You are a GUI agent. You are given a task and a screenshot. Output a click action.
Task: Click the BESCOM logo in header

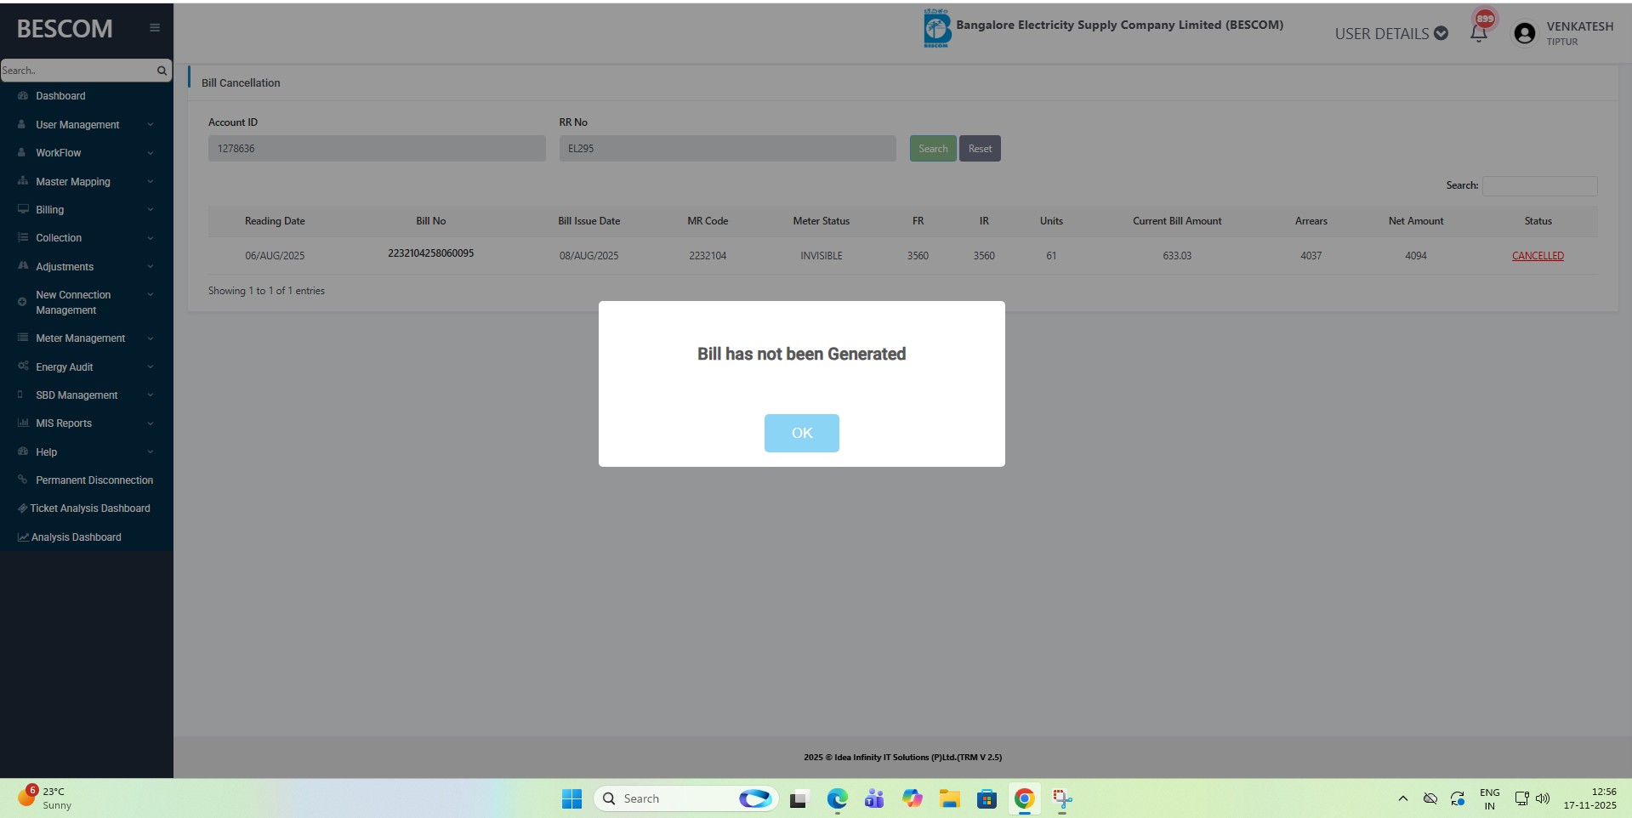click(x=936, y=28)
